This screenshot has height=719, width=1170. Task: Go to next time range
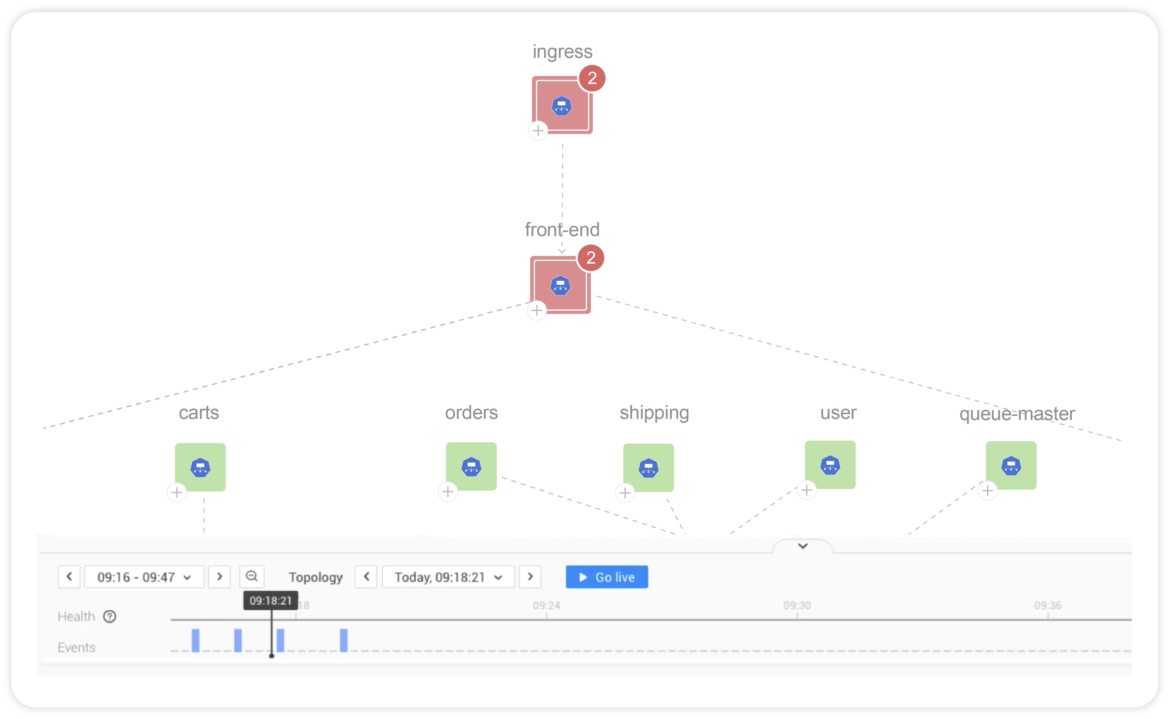click(x=219, y=577)
